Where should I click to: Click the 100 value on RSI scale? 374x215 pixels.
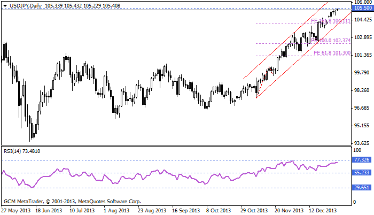(x=357, y=150)
